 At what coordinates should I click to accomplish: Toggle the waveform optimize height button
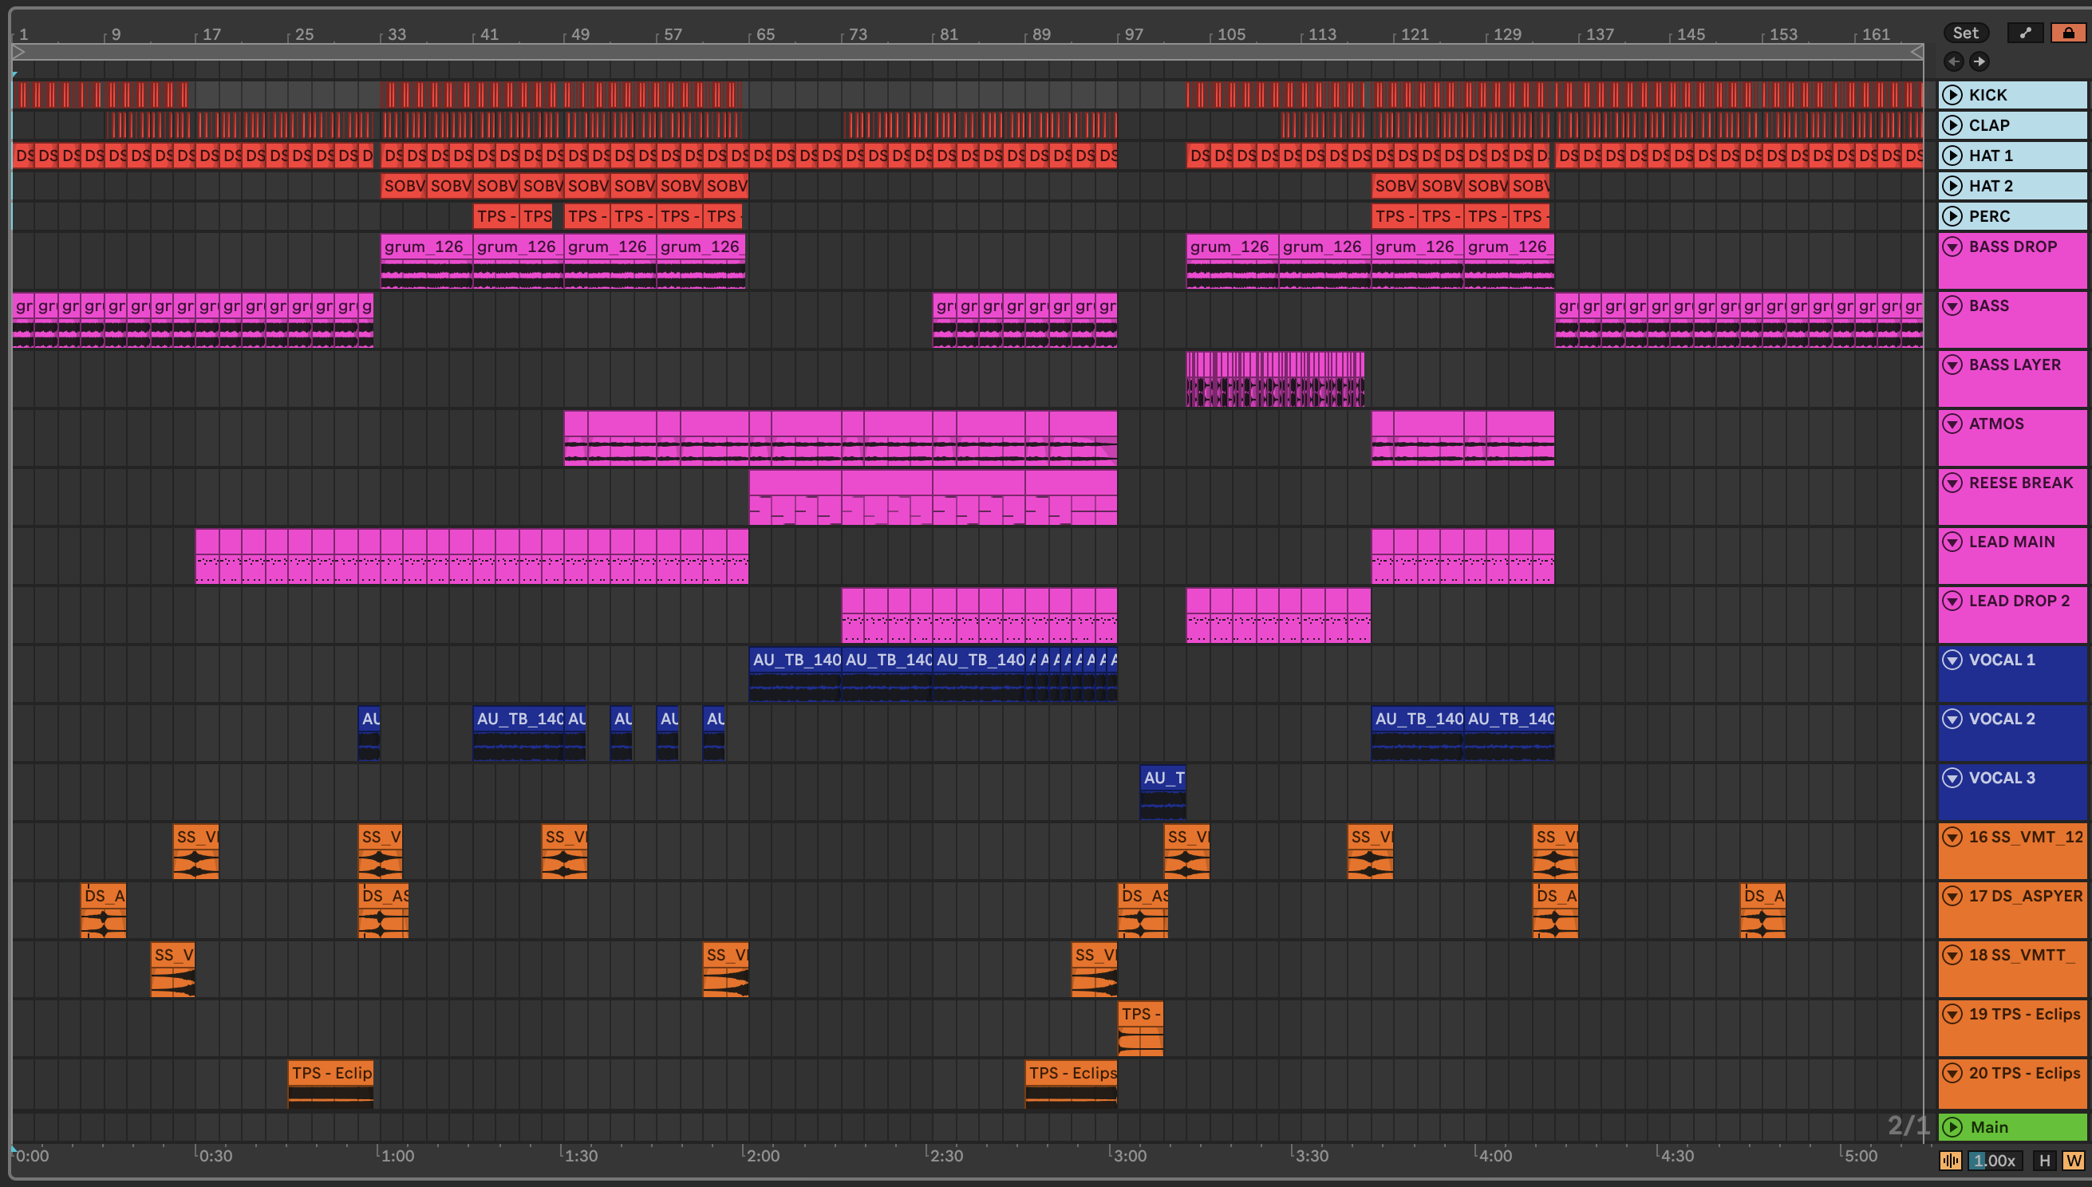(1950, 1160)
